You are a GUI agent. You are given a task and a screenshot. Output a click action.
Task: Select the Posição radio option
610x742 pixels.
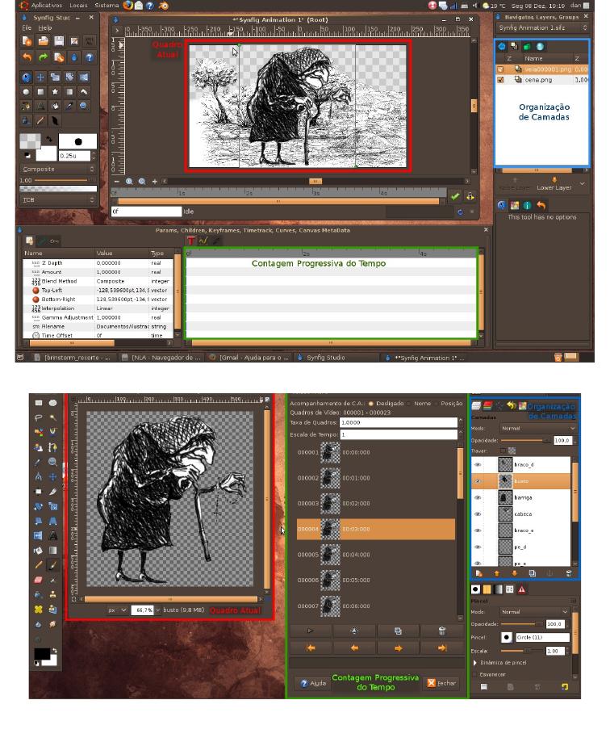pos(447,403)
